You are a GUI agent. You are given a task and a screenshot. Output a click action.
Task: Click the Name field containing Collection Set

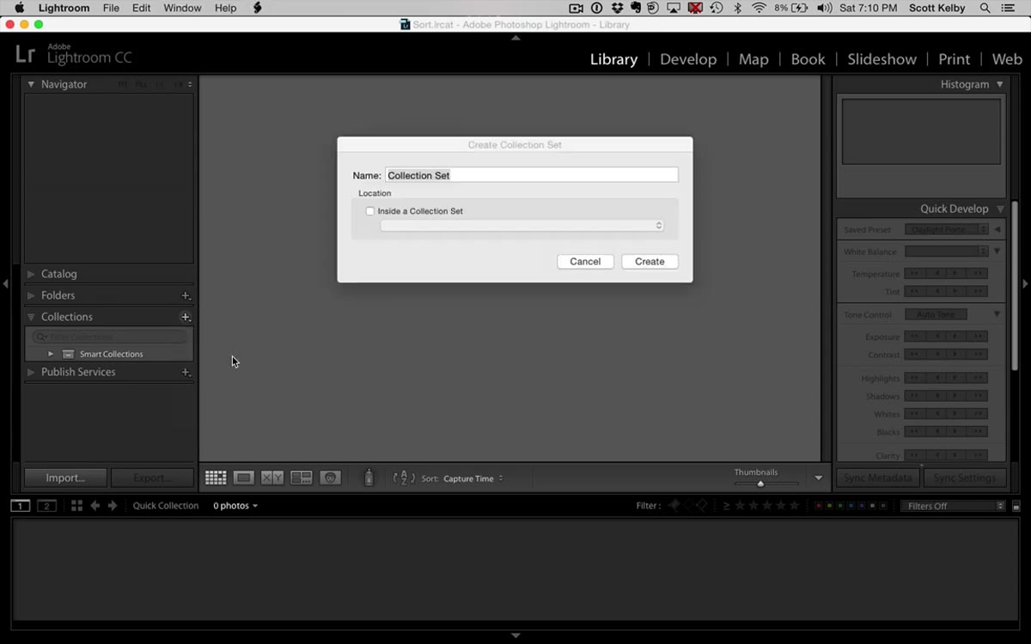click(532, 175)
